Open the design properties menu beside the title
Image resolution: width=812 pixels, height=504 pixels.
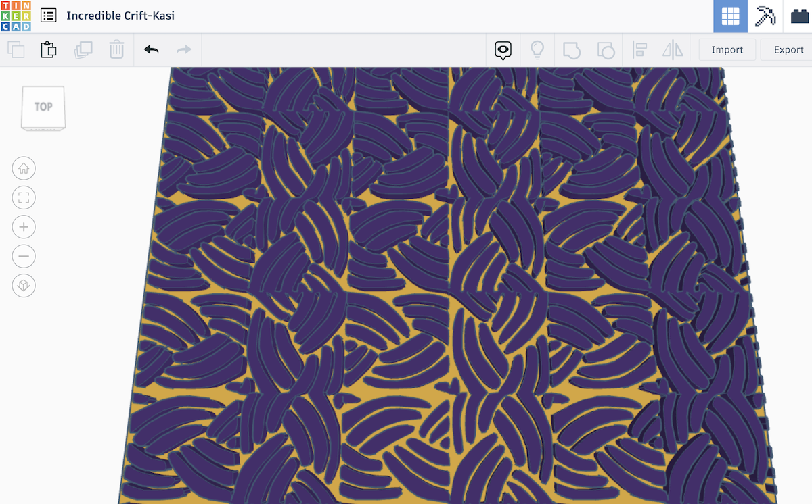point(47,15)
